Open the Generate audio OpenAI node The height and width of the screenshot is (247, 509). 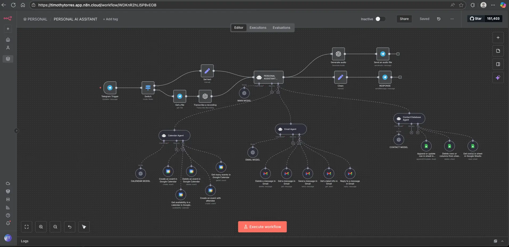(x=338, y=54)
